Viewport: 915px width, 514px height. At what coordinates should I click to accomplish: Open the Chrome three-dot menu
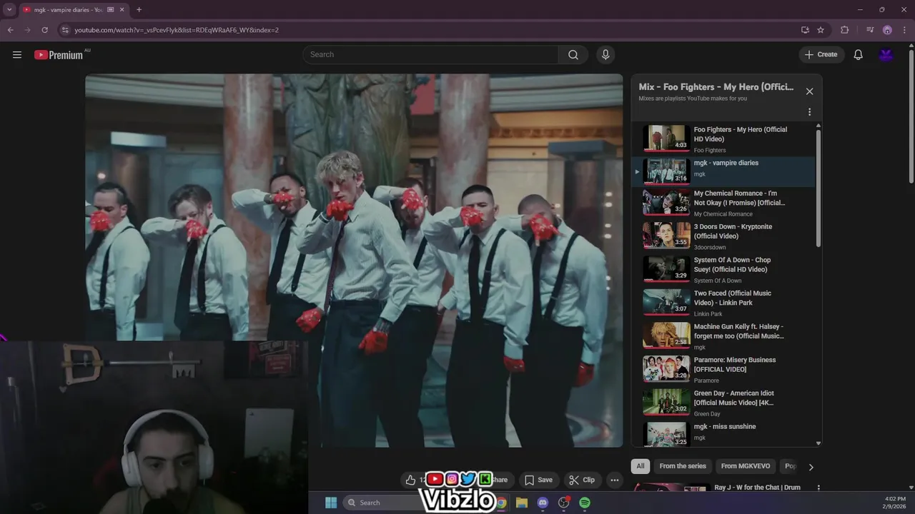[x=904, y=30]
